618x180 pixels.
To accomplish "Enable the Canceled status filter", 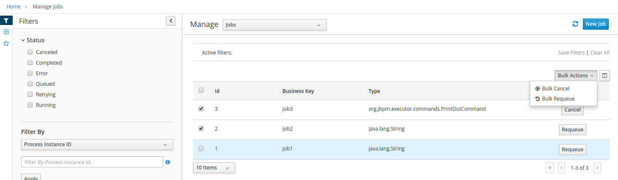I will click(x=30, y=52).
